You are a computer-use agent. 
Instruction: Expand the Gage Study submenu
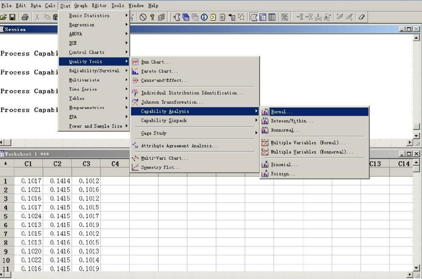[195, 133]
